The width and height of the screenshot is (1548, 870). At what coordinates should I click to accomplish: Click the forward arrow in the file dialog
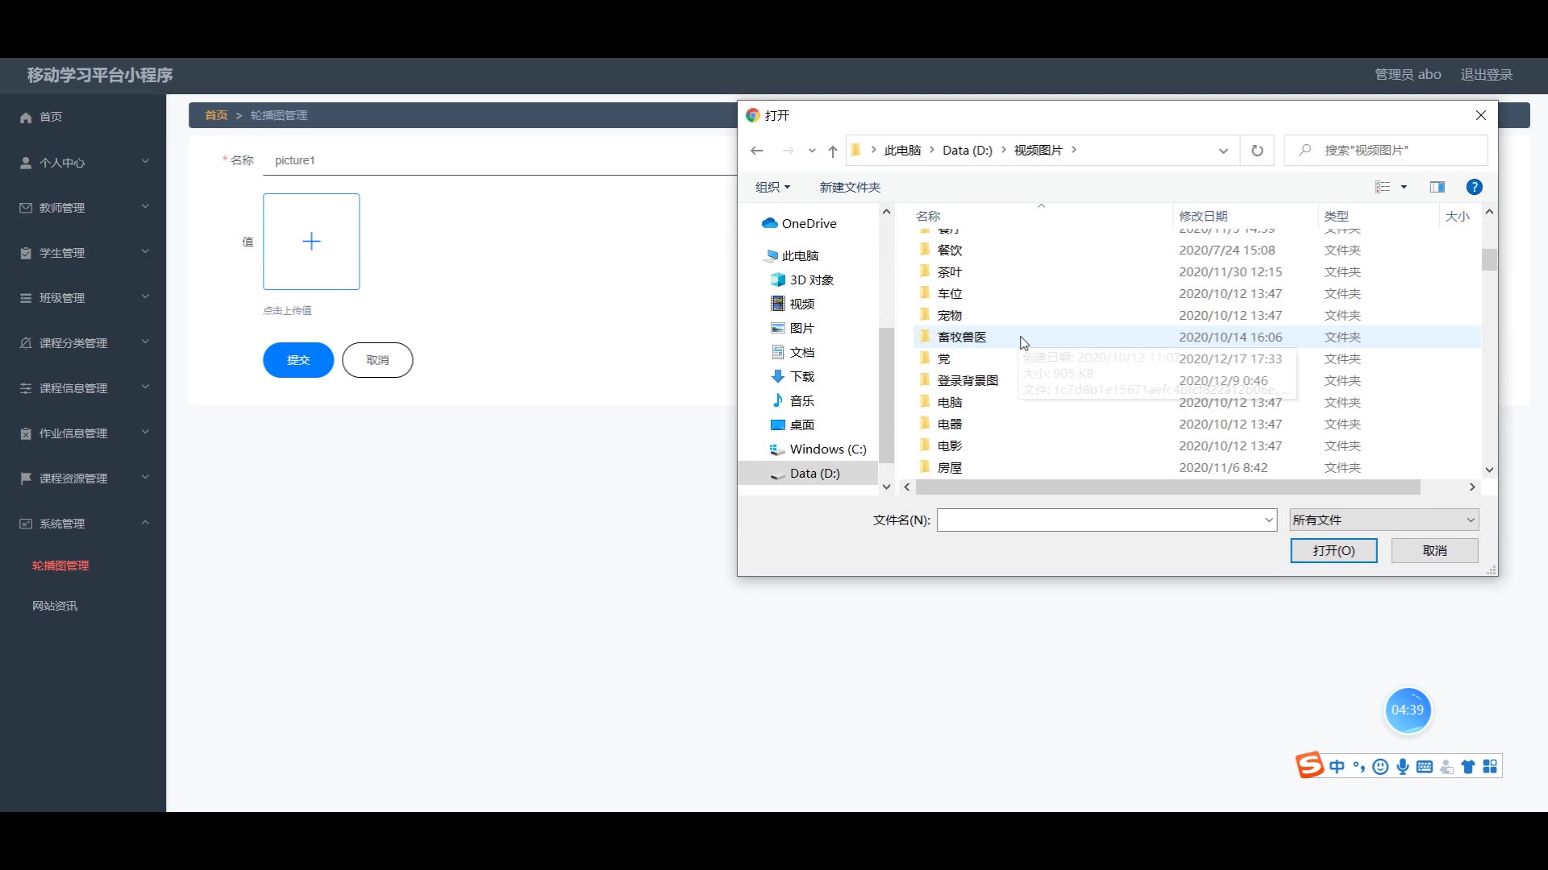tap(788, 151)
